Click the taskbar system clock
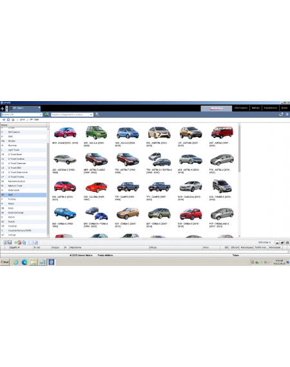Screen dimensions: 290x367 pos(279,262)
